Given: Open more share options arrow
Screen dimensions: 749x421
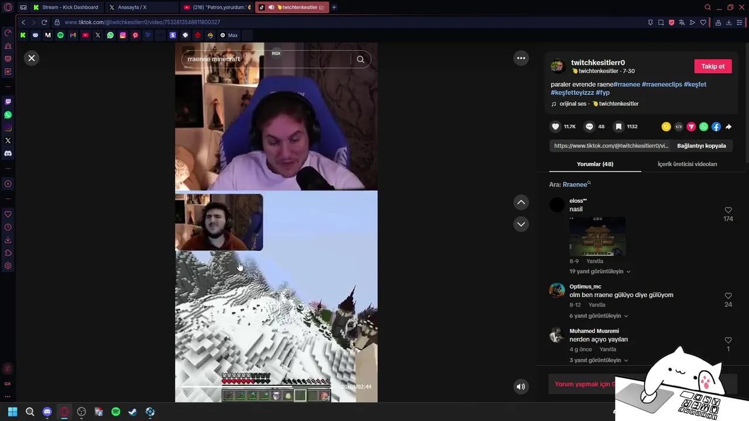Looking at the screenshot, I should point(729,126).
